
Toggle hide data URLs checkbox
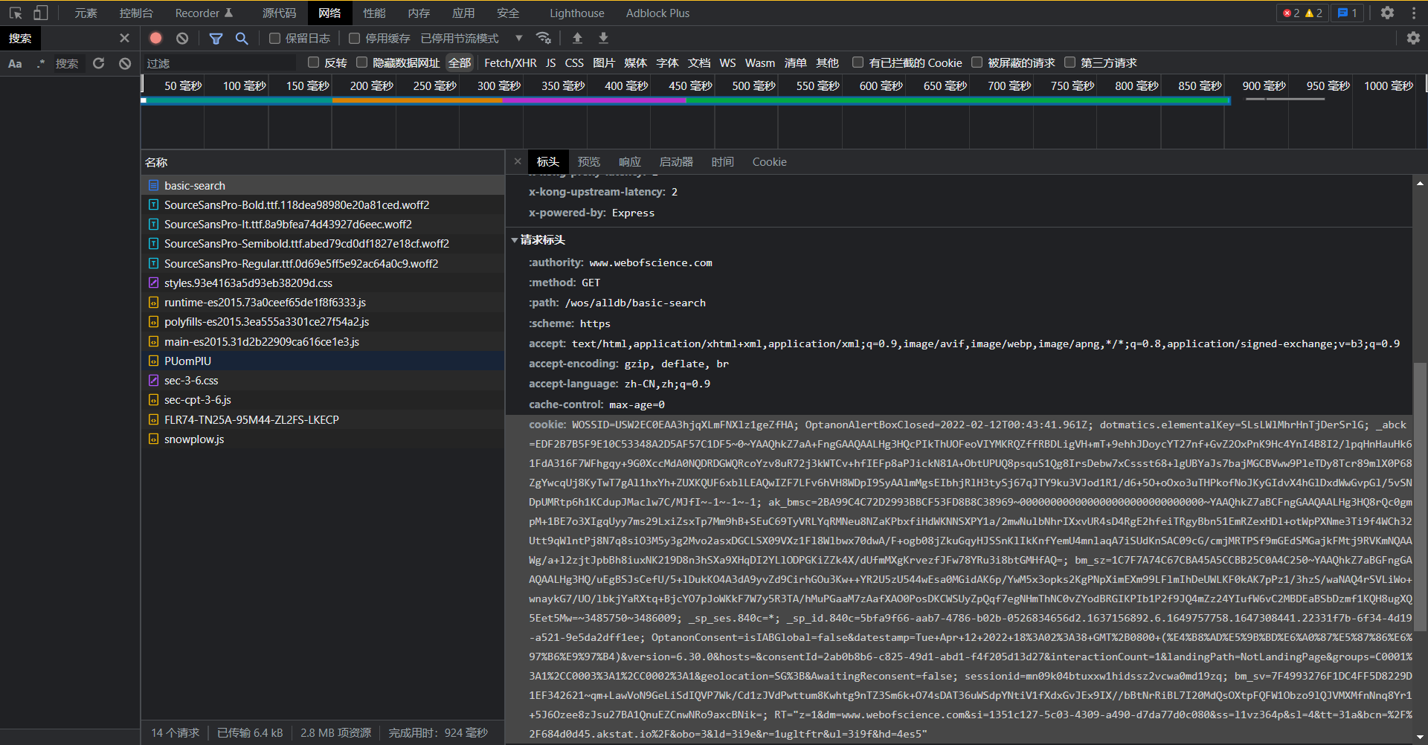tap(361, 62)
